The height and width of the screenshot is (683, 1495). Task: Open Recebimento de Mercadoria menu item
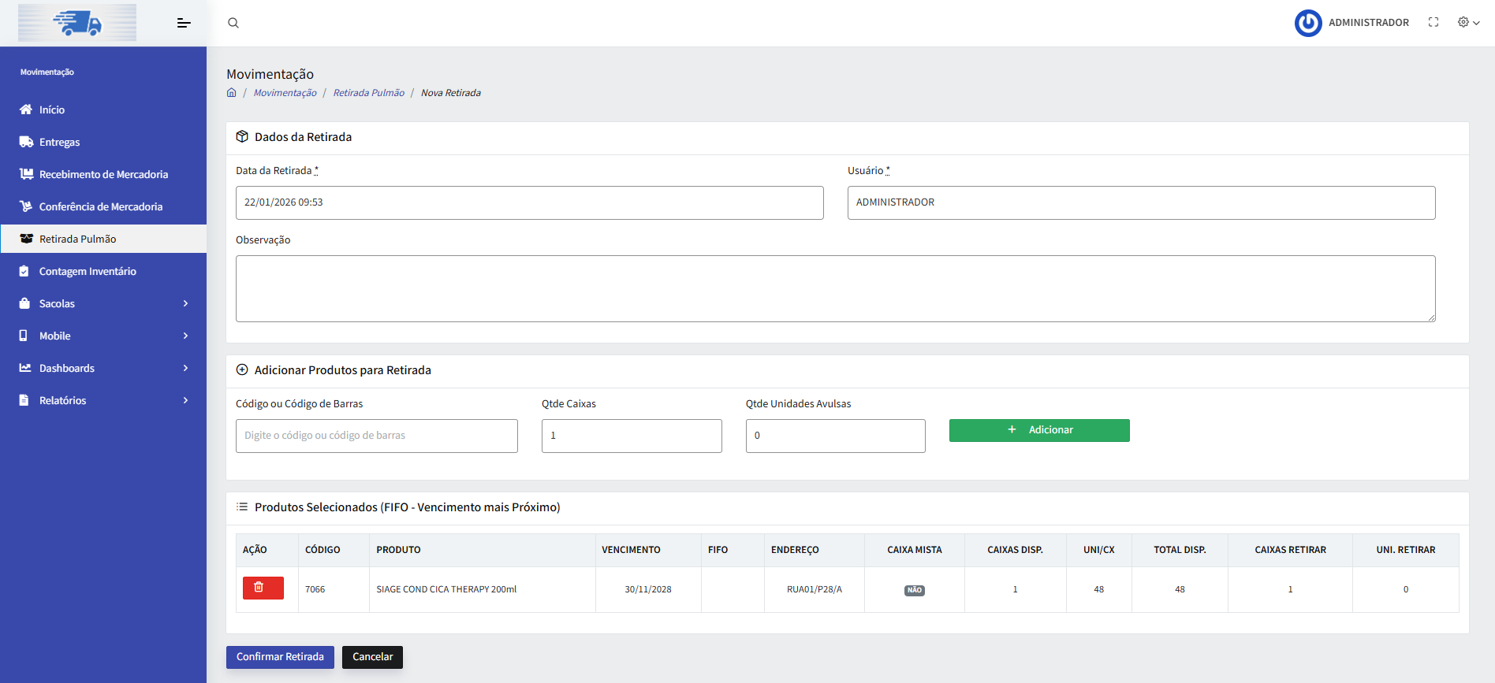point(103,174)
